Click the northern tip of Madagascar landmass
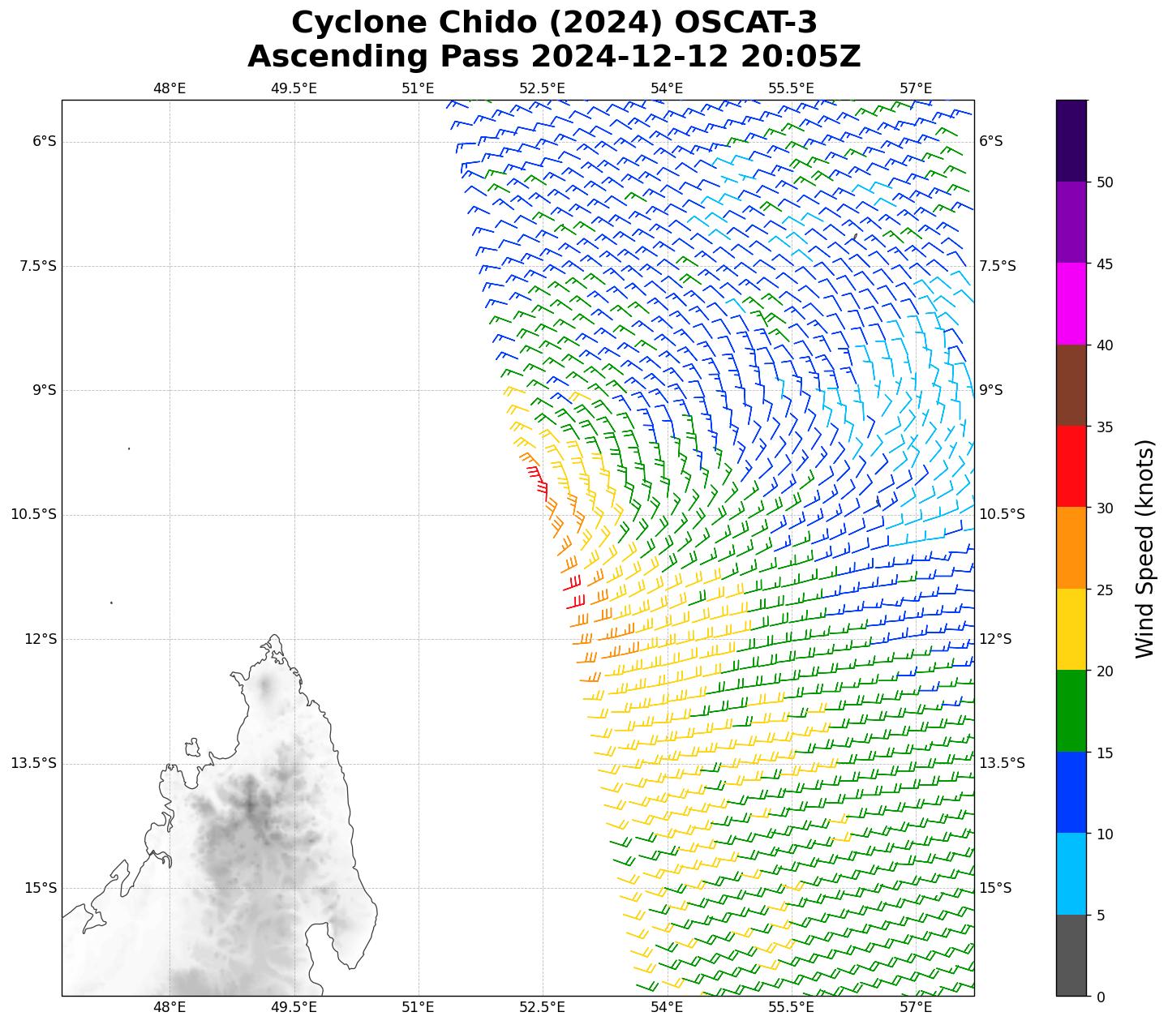Viewport: 1168px width, 1025px height. click(x=275, y=638)
